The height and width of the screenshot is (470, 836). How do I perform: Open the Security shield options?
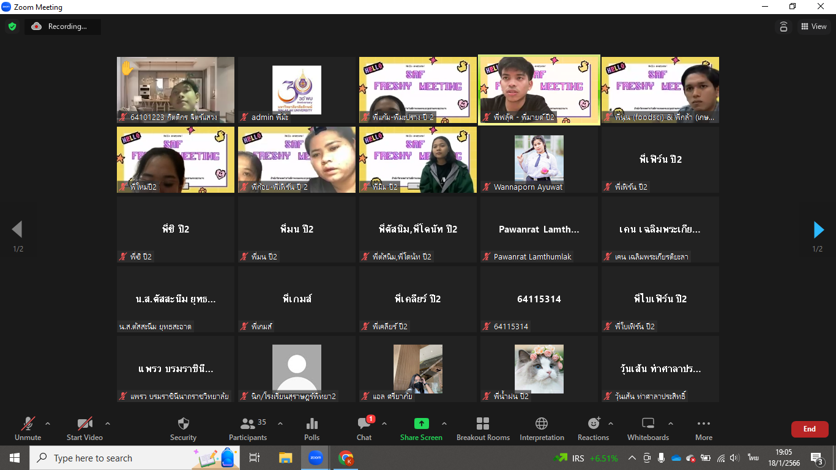(183, 428)
